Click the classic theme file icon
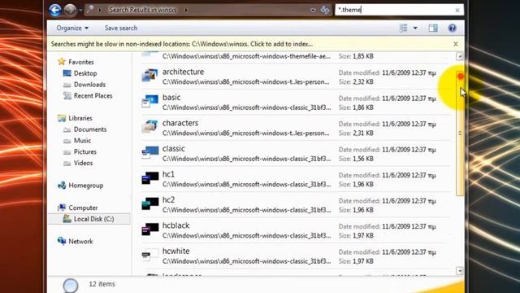 (x=149, y=152)
